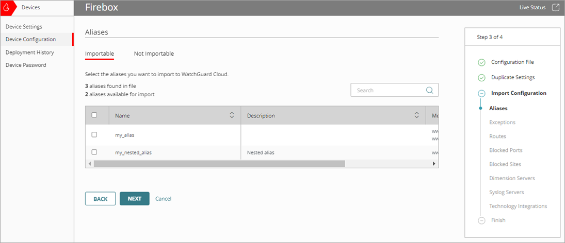The image size is (565, 243).
Task: Click the Import Configuration step label
Action: coord(519,93)
